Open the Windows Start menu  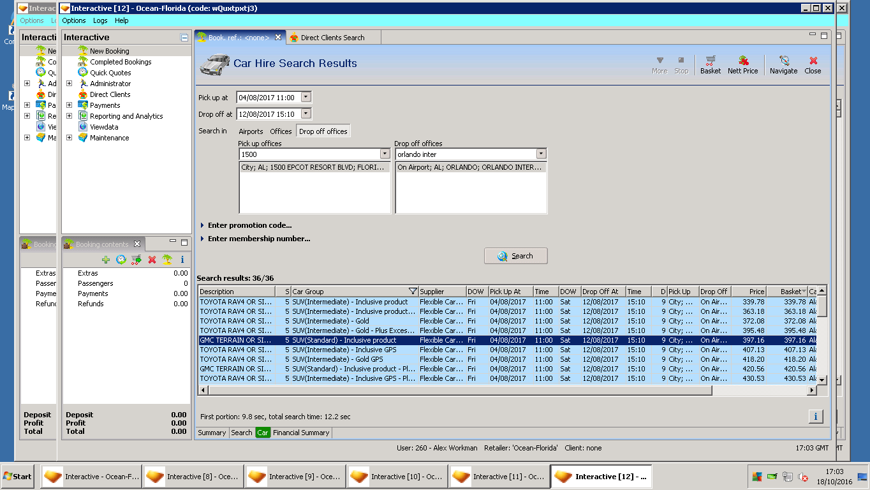18,477
